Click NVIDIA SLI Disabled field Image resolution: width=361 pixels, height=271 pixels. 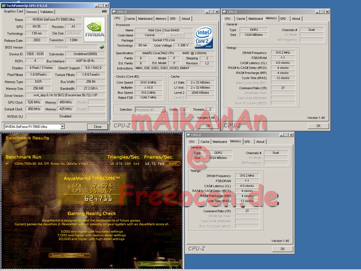coord(65,116)
